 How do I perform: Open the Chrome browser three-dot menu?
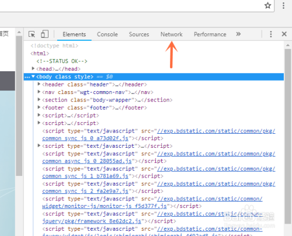[x=283, y=5]
